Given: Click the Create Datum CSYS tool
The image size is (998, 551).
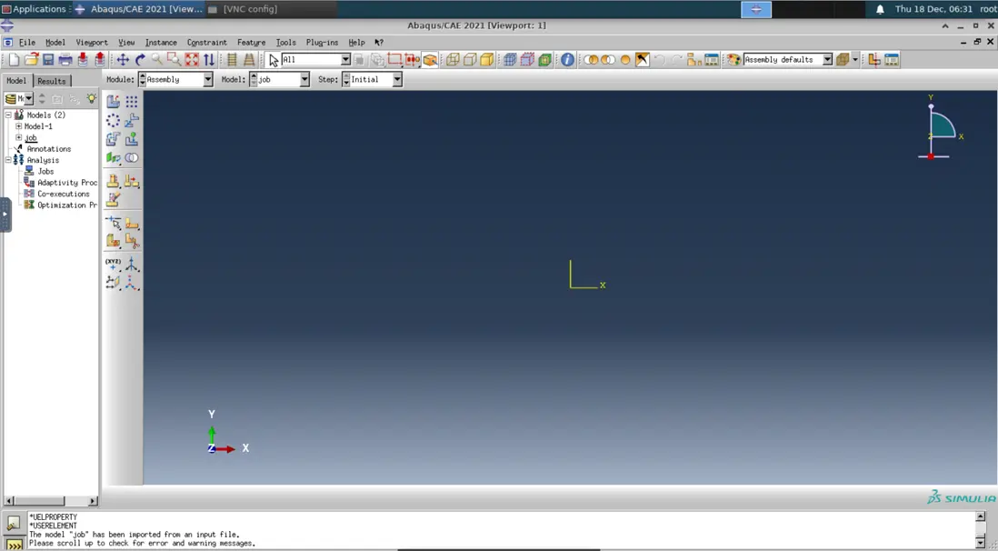Looking at the screenshot, I should [x=131, y=283].
